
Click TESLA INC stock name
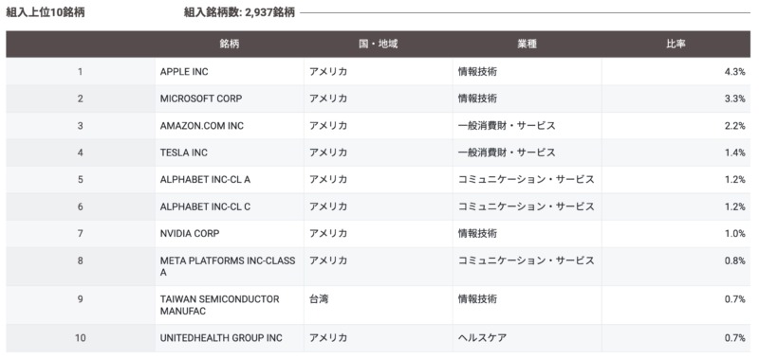click(x=183, y=153)
